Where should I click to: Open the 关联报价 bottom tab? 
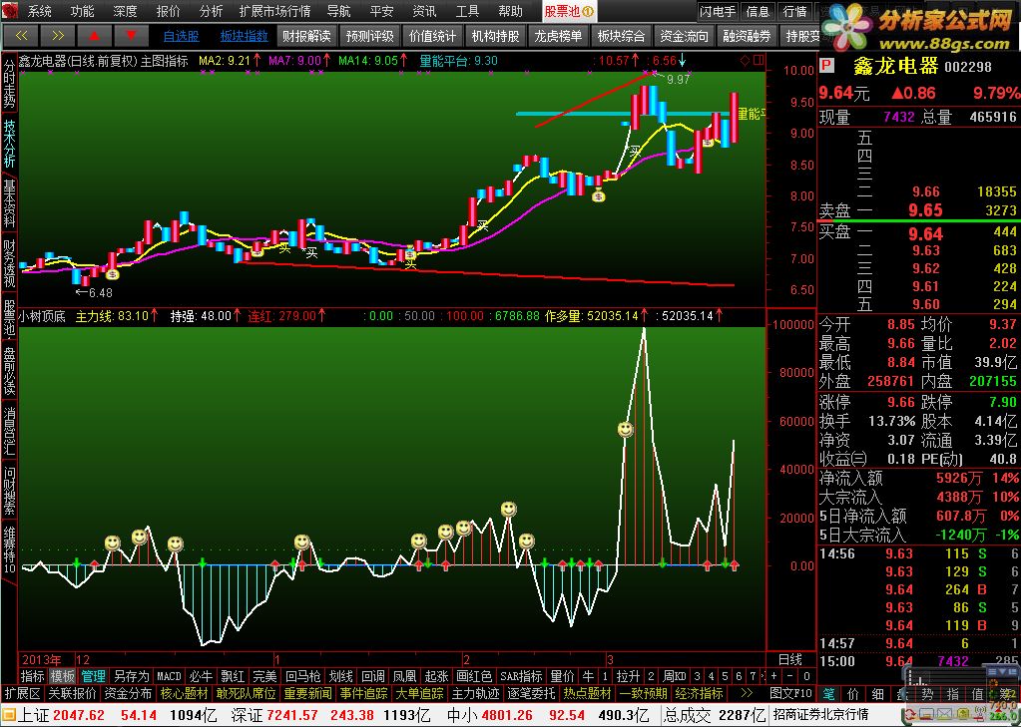click(x=72, y=693)
